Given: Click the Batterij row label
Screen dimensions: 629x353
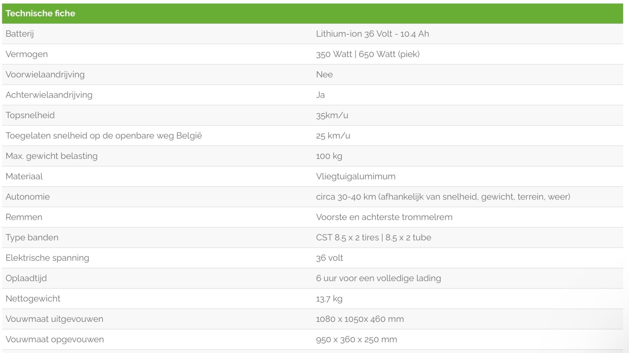Looking at the screenshot, I should coord(20,34).
